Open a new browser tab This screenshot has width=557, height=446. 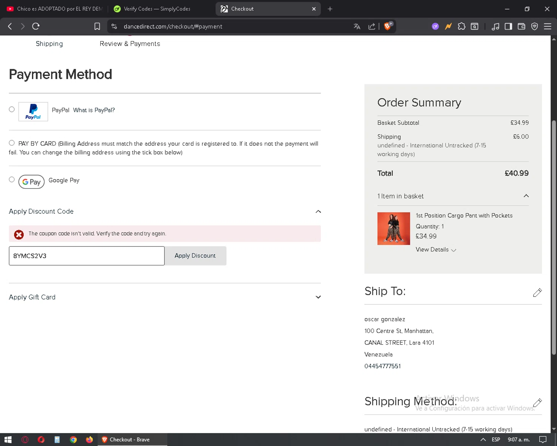coord(330,9)
